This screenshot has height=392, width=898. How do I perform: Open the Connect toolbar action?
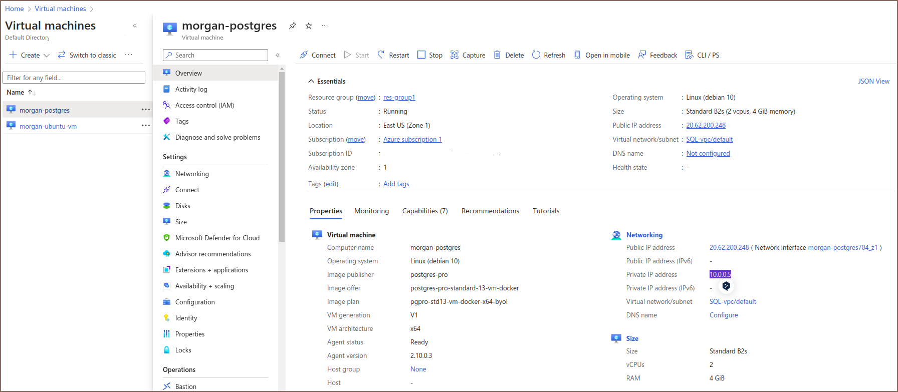pyautogui.click(x=317, y=55)
